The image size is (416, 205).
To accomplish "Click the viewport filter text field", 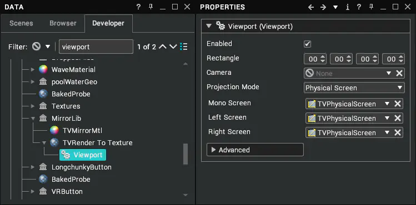I will 96,47.
